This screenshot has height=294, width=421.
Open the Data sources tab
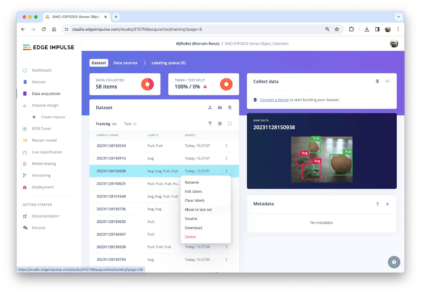click(125, 63)
